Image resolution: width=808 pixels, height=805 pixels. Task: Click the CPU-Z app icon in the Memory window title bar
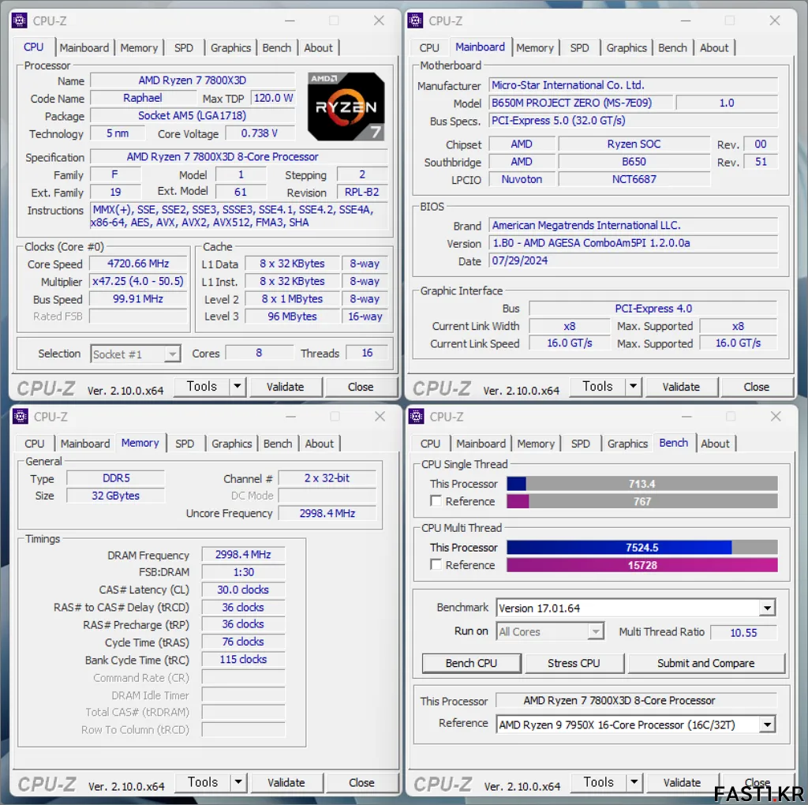21,417
